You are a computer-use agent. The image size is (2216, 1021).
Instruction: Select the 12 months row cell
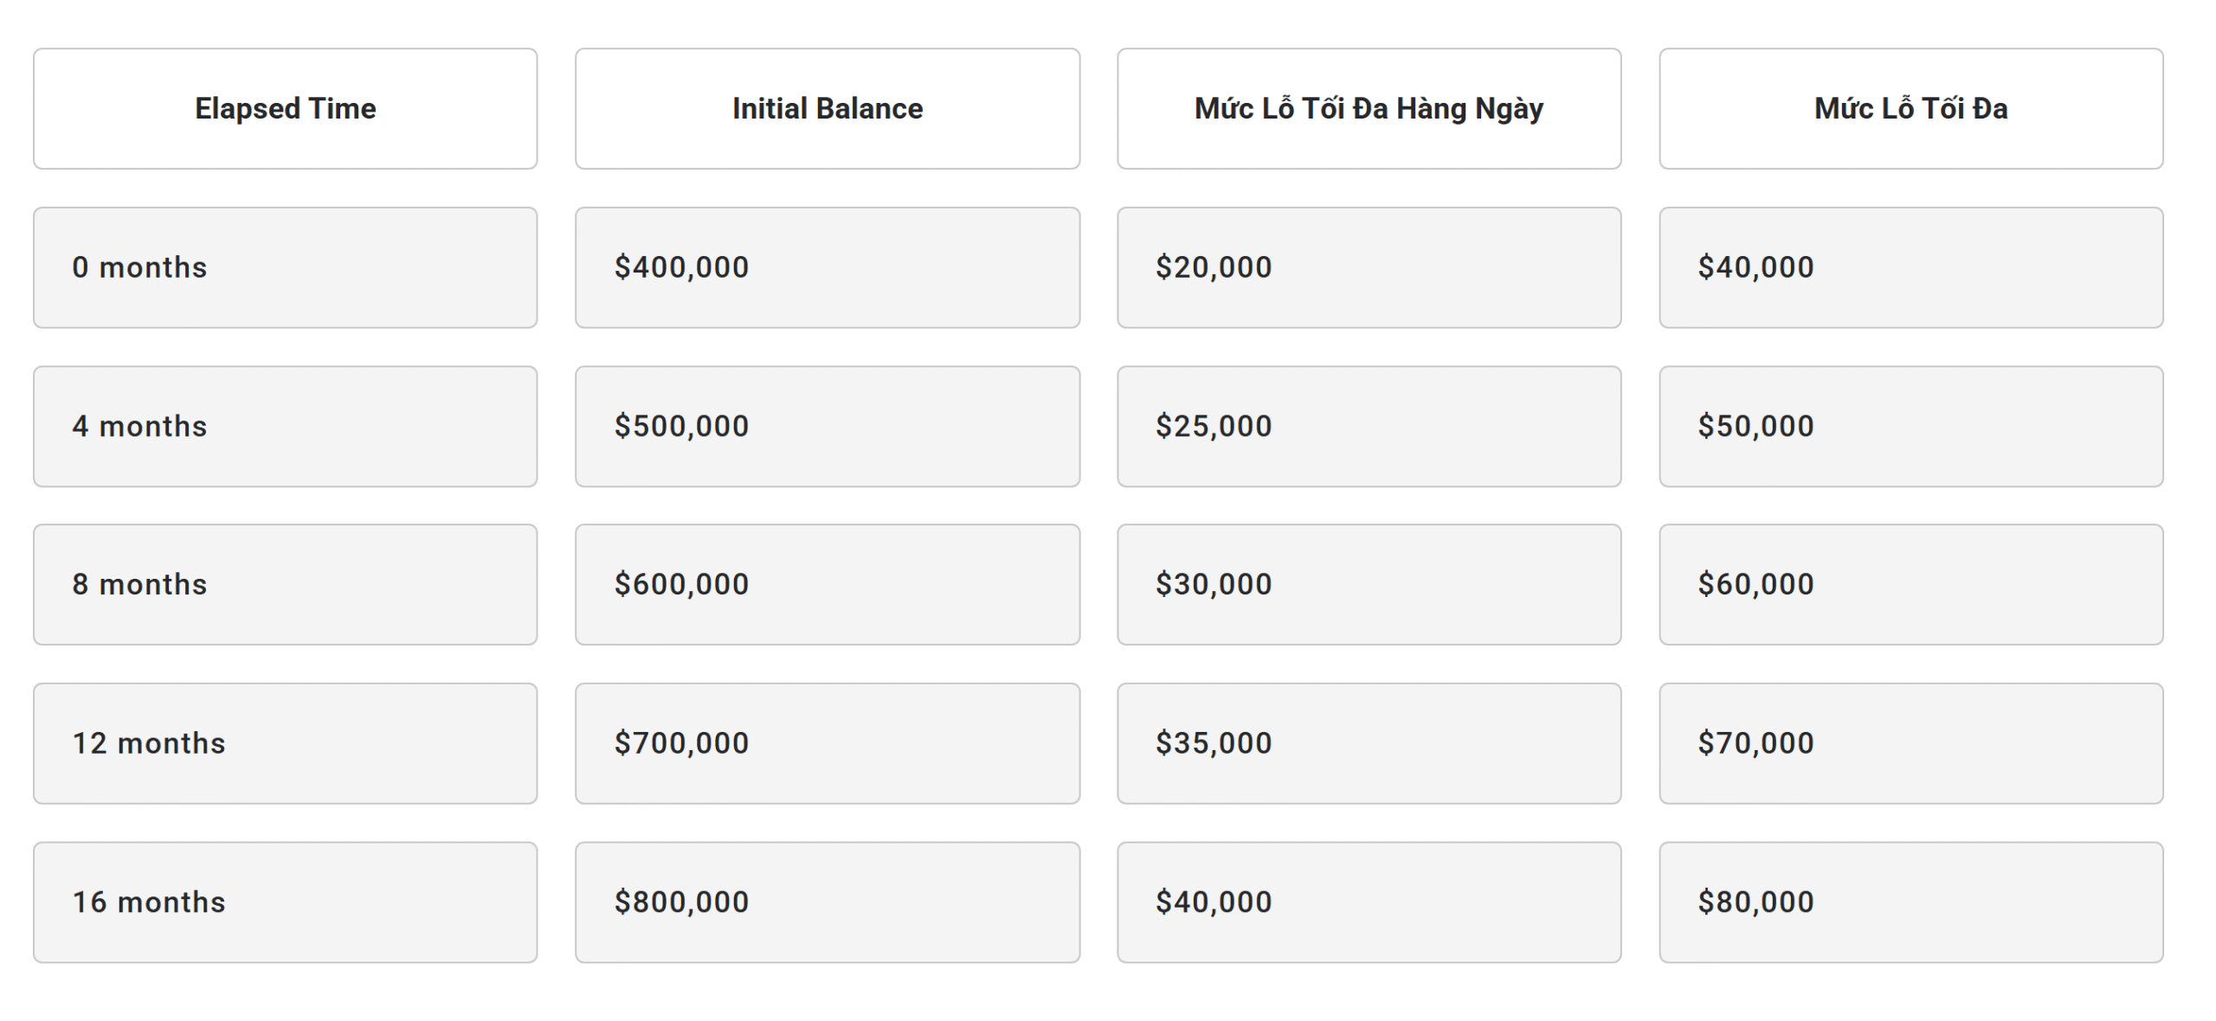(x=285, y=743)
